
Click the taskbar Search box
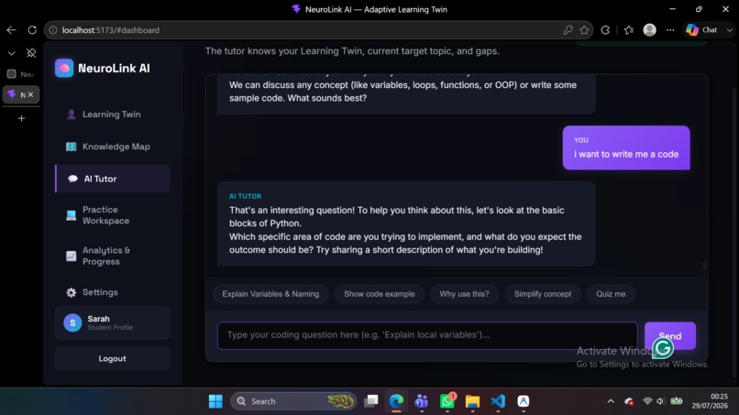click(x=293, y=401)
